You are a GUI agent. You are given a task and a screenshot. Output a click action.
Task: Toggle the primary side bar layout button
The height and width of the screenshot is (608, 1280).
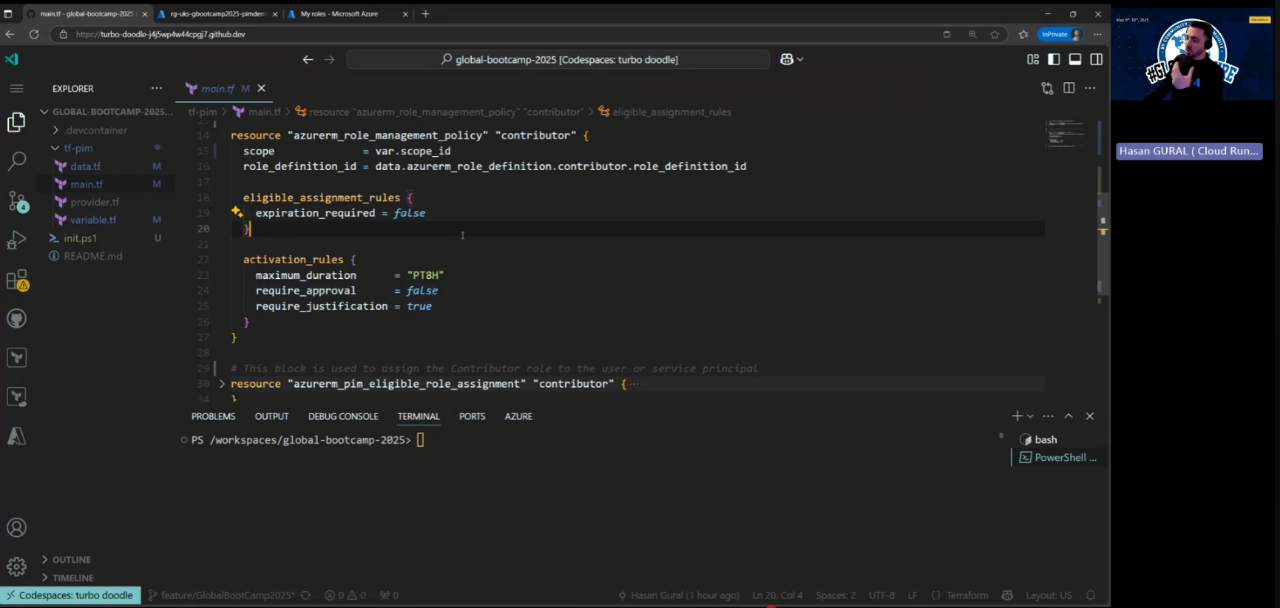[x=1054, y=59]
